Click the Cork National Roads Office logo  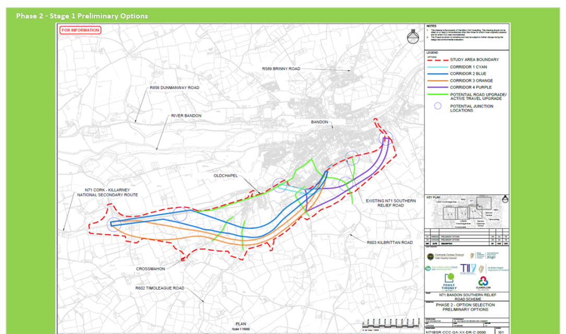click(x=441, y=269)
